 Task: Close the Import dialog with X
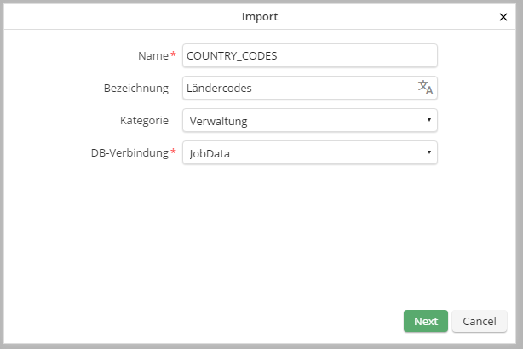(x=503, y=16)
